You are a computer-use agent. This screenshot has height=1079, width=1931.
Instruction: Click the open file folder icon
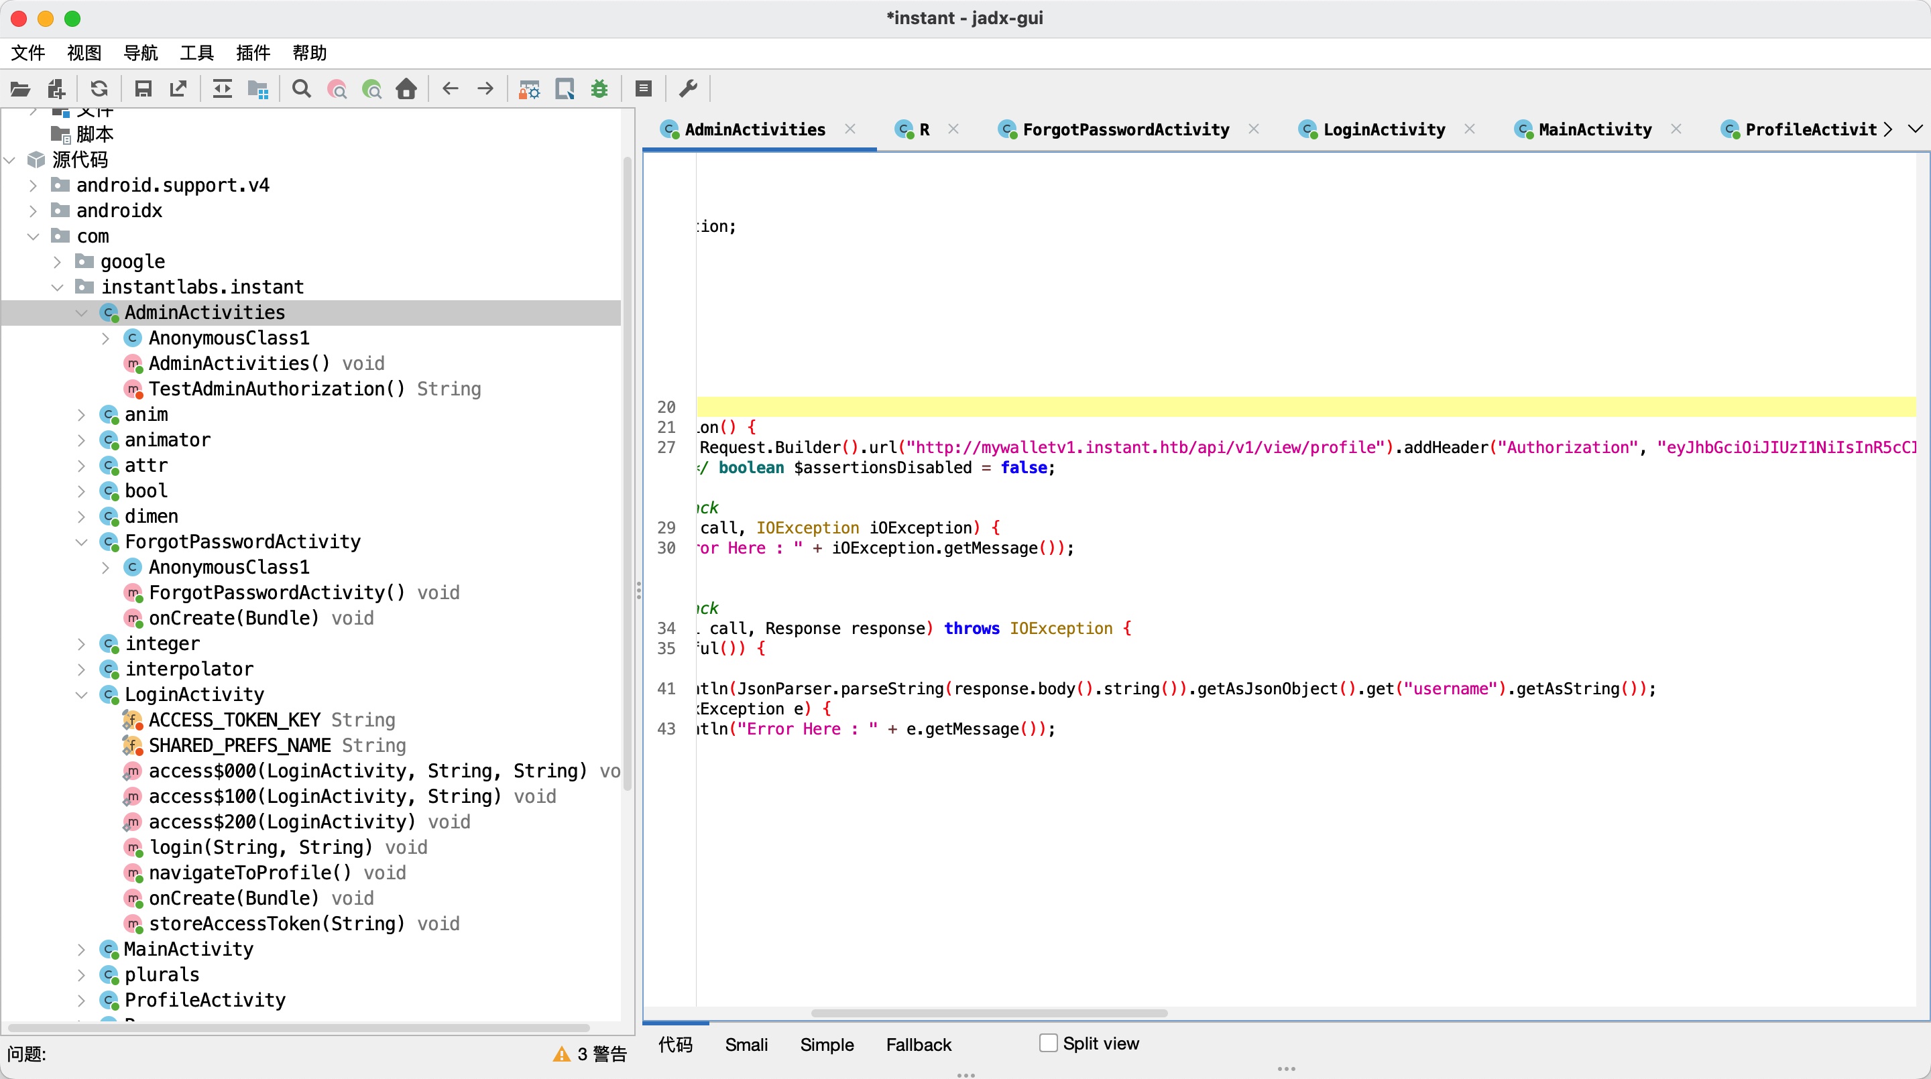pyautogui.click(x=20, y=89)
